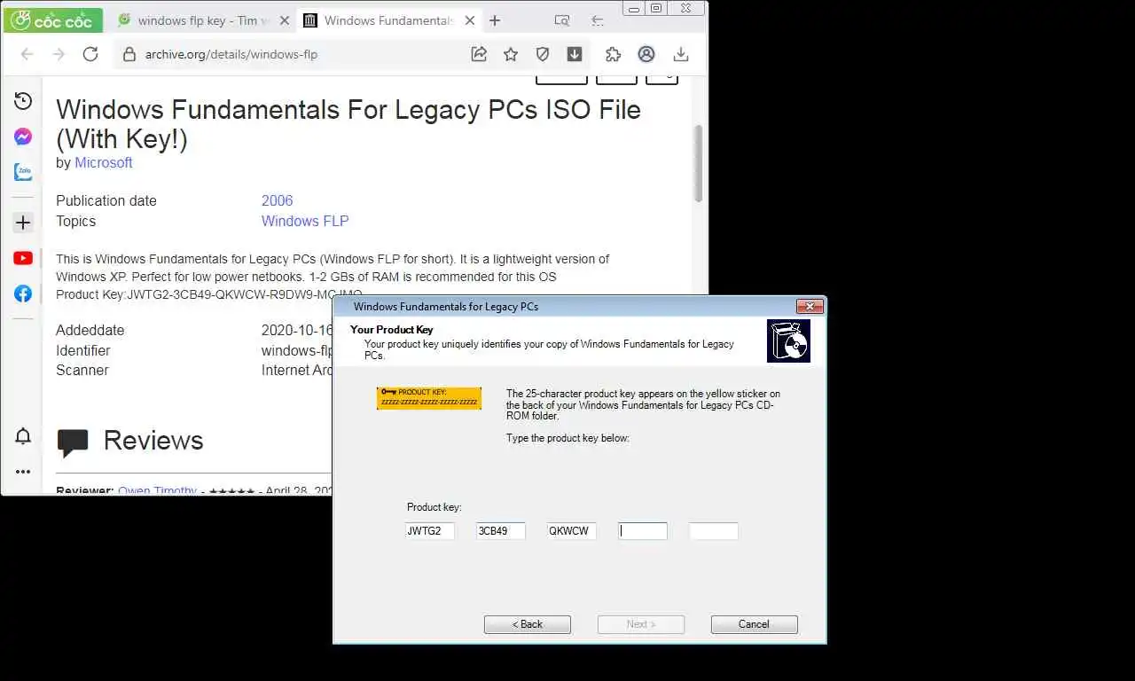Open the sidebar notifications bell
The image size is (1135, 681).
coord(23,436)
